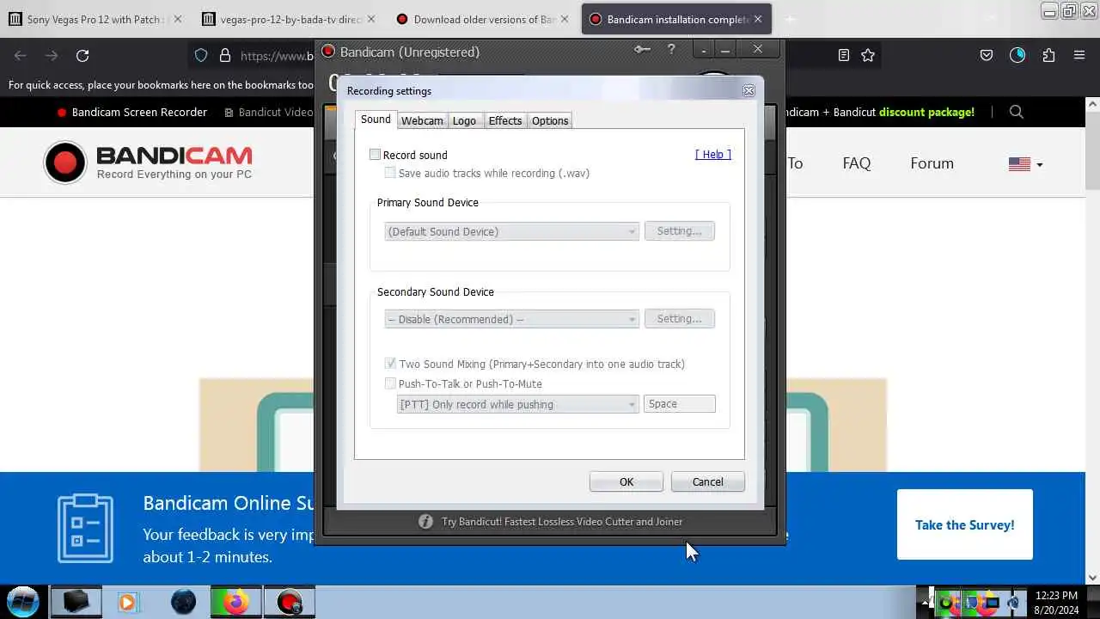Screen dimensions: 1100x619
Task: Click the Bandicut info icon in footer
Action: point(425,522)
